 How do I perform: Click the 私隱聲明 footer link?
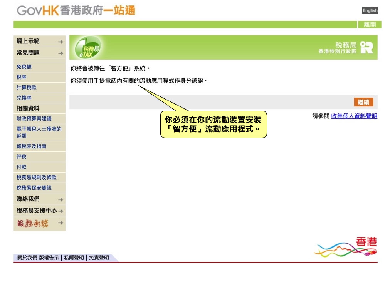74,258
